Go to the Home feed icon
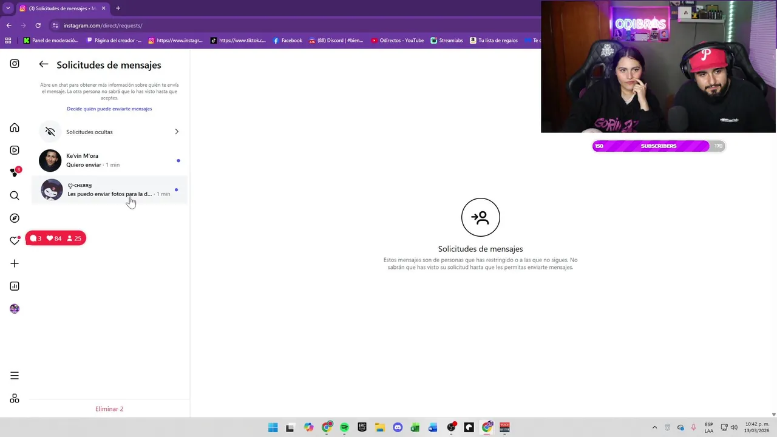This screenshot has width=777, height=437. click(x=15, y=127)
